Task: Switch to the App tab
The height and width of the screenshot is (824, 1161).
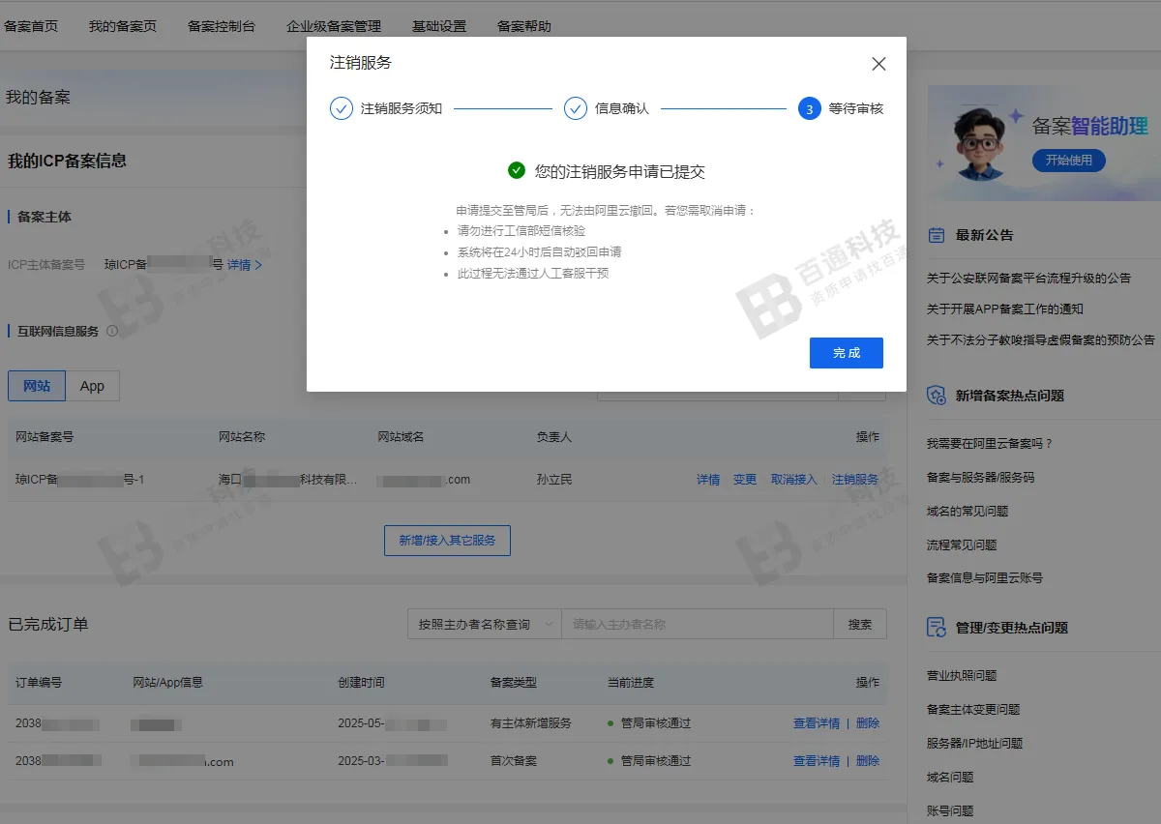Action: pos(92,385)
